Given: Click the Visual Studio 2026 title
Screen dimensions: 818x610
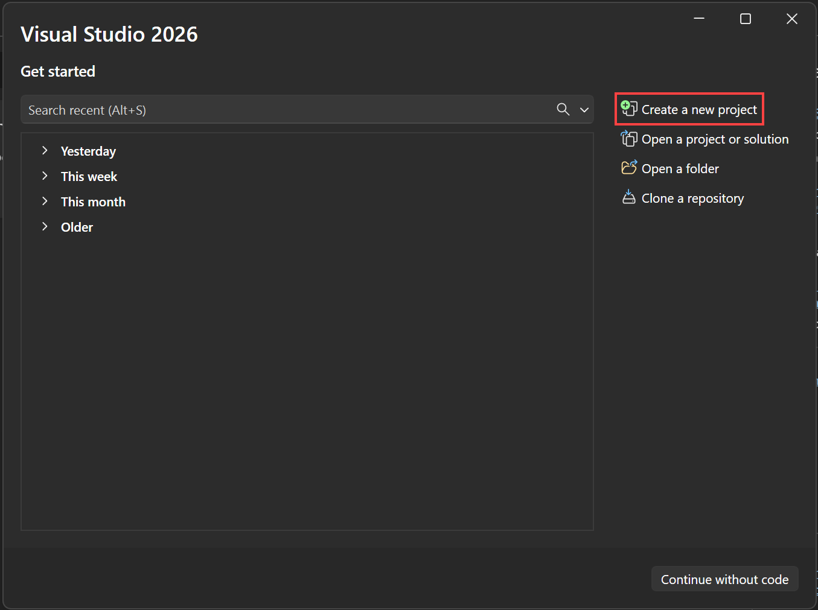Looking at the screenshot, I should click(x=109, y=34).
